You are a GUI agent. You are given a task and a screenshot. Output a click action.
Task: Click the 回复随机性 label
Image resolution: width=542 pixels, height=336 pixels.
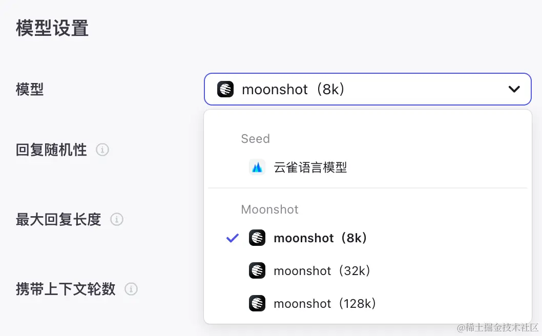51,150
